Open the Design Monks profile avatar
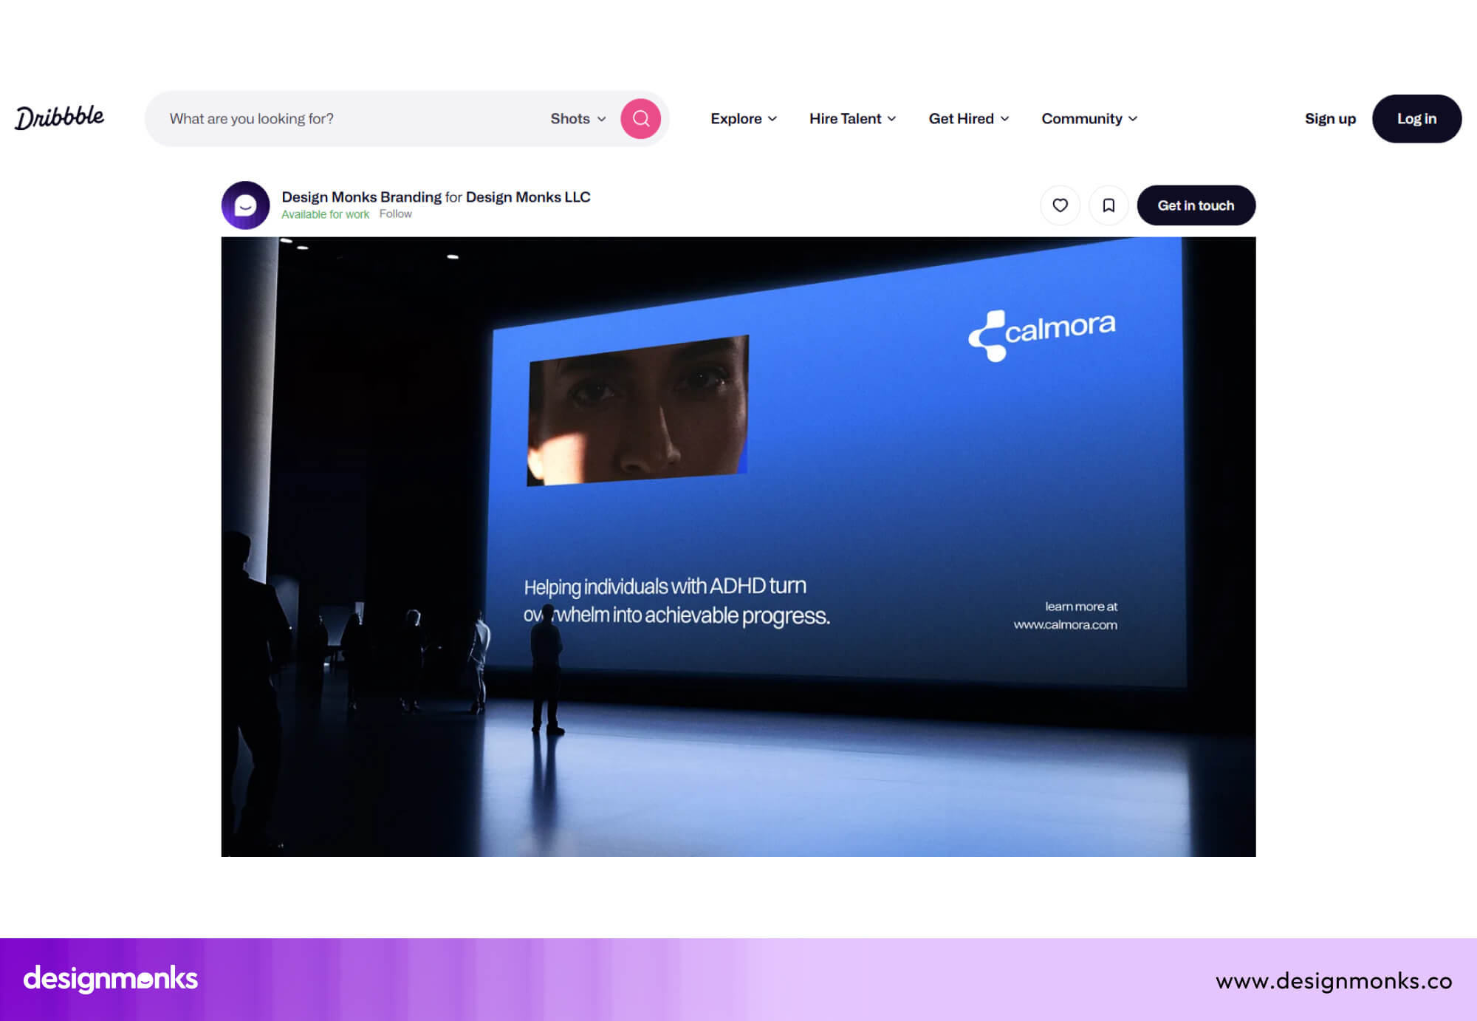This screenshot has height=1021, width=1477. pos(246,205)
